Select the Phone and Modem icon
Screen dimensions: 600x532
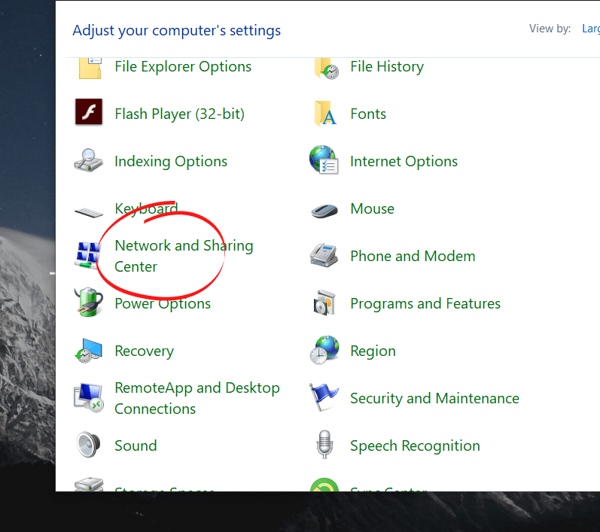coord(324,256)
